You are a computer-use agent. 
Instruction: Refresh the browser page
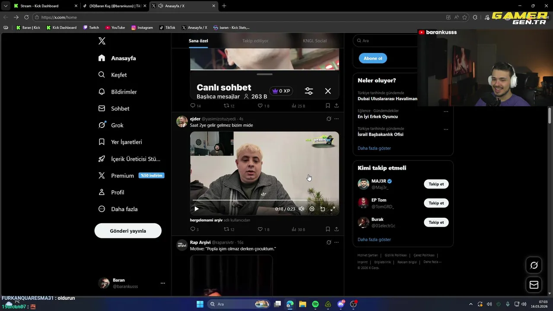pos(26,17)
